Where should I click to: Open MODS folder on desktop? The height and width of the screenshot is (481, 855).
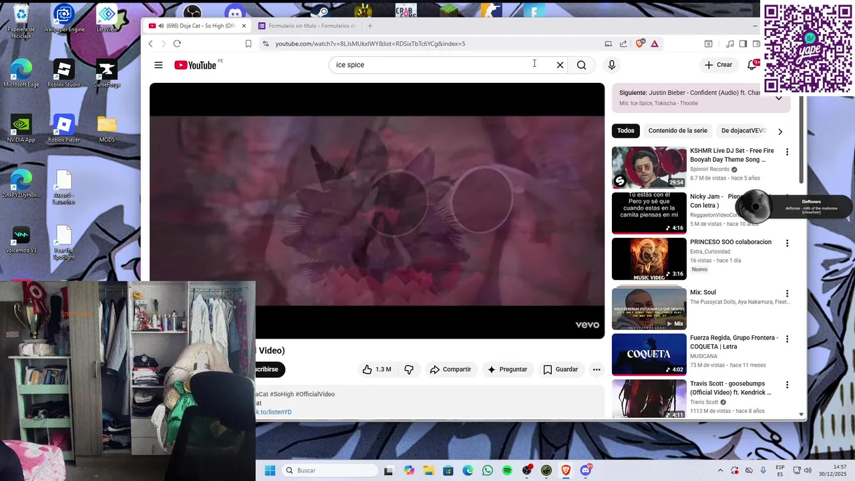point(107,129)
